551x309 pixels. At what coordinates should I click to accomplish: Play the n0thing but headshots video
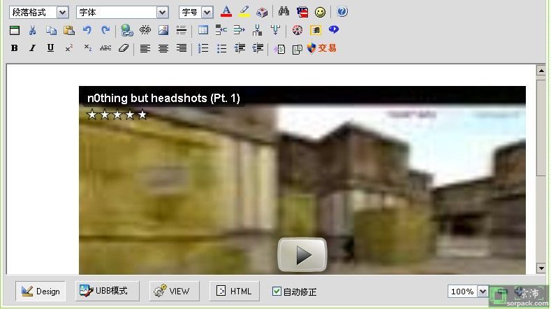tap(302, 254)
